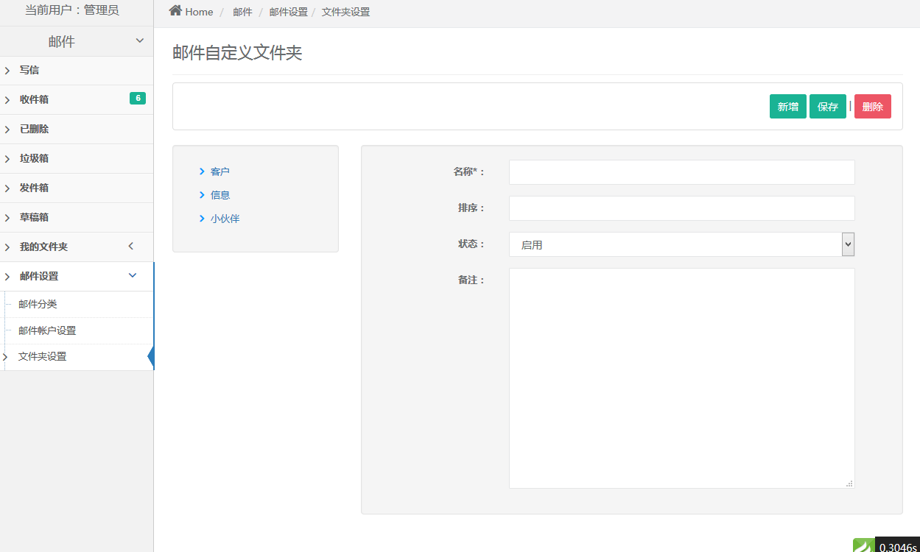Click the Home house icon in breadcrumb

click(175, 10)
